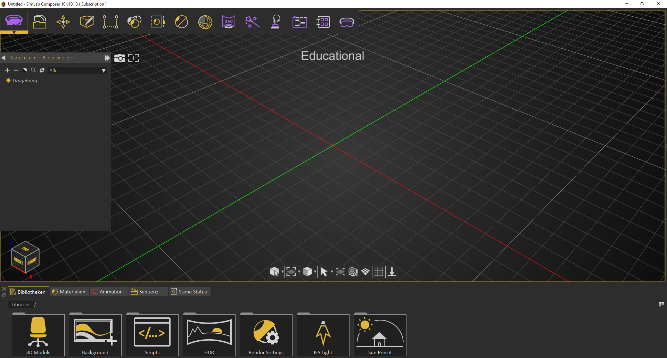This screenshot has width=667, height=358.
Task: Click the squares group icon in Szenen-Browser
Action: 42,70
